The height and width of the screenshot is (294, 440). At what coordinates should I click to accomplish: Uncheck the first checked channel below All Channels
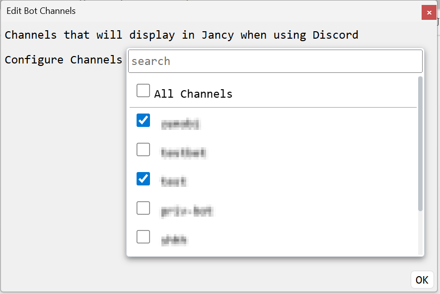point(143,120)
